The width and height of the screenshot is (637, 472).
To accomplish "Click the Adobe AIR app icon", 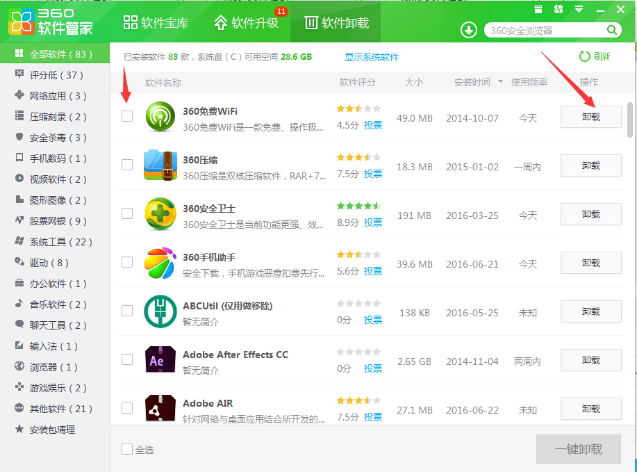I will [x=160, y=408].
